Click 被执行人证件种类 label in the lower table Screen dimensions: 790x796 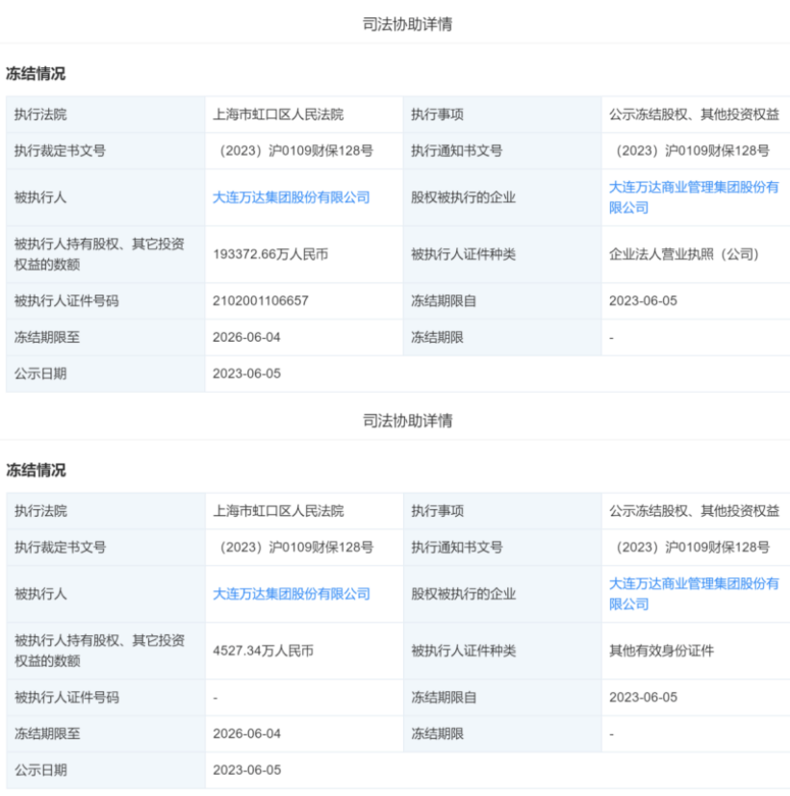pyautogui.click(x=463, y=651)
